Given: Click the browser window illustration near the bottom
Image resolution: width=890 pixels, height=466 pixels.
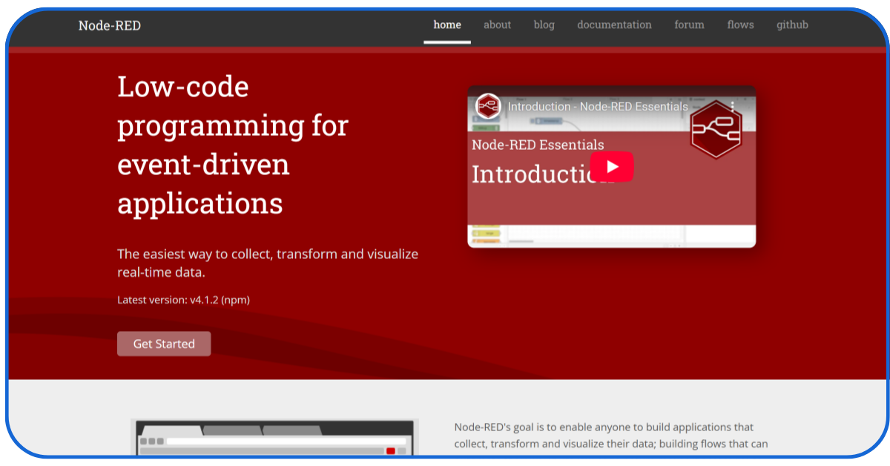Looking at the screenshot, I should [274, 439].
